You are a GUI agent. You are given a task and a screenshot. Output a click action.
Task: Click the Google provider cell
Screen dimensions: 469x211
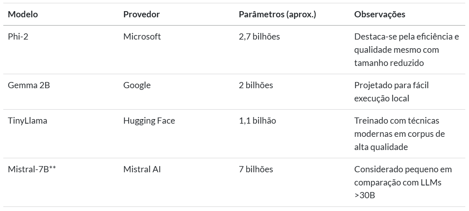137,85
